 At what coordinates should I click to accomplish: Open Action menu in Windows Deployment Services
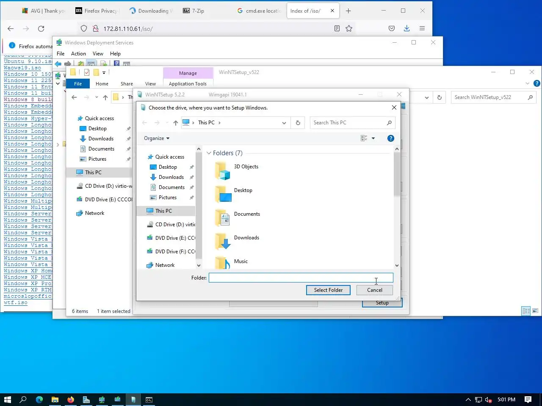[78, 54]
